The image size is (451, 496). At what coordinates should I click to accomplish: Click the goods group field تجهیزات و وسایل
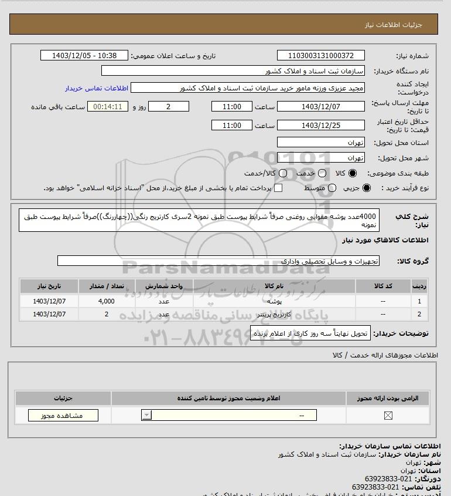(x=218, y=261)
